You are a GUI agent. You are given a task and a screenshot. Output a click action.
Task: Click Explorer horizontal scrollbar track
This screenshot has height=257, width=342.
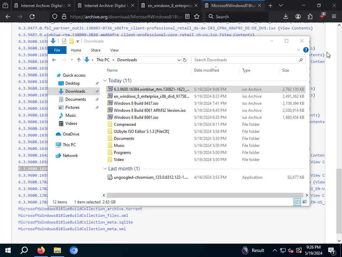click(x=205, y=195)
